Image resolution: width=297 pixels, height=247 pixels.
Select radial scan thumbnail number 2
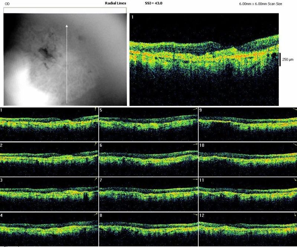49,157
